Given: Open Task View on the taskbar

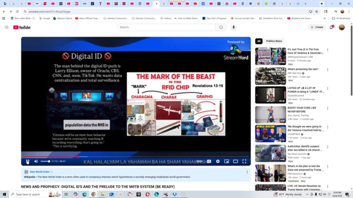Looking at the screenshot, I should pos(66,194).
